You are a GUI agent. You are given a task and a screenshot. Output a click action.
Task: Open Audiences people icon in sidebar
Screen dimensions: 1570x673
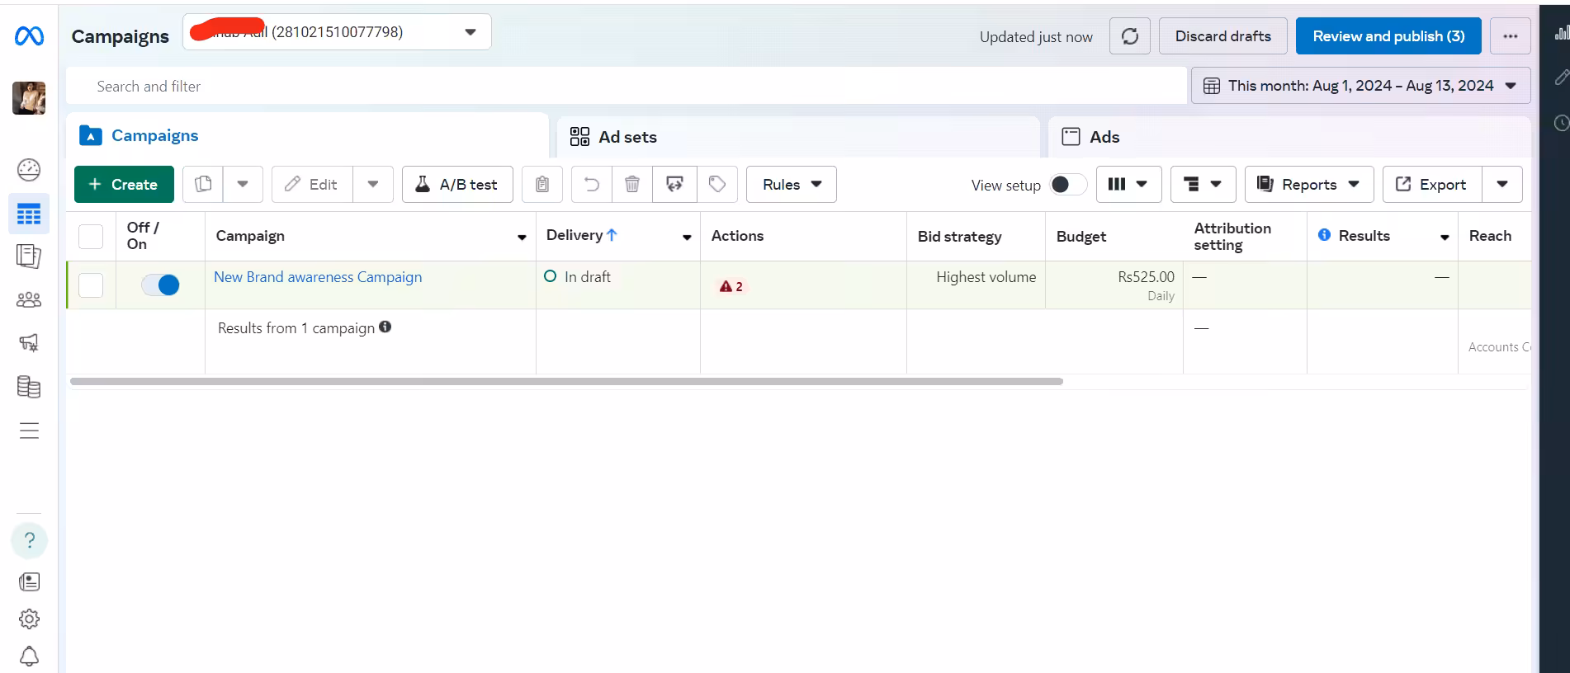point(29,299)
